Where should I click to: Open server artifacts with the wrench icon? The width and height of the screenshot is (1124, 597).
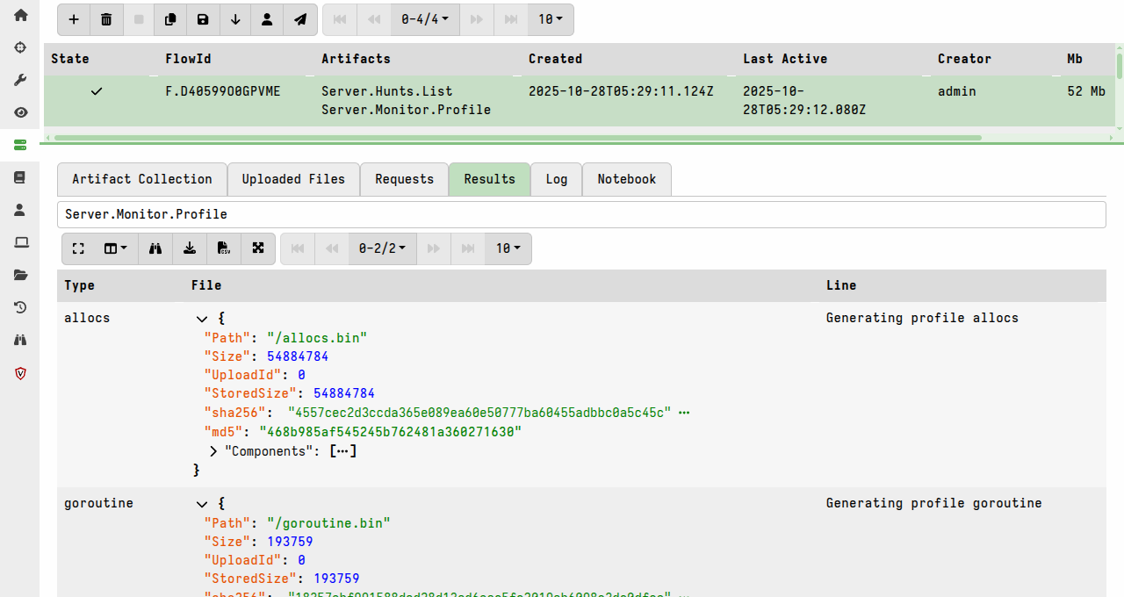pos(19,80)
